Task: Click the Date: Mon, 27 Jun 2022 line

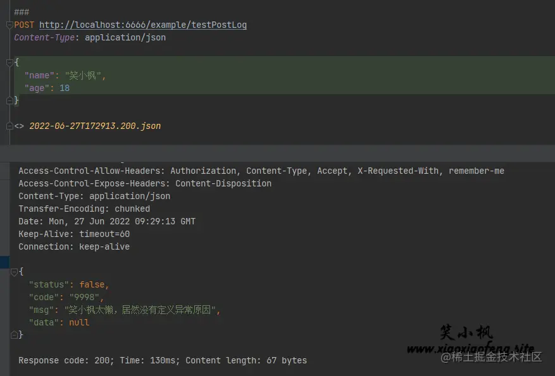Action: coord(107,222)
